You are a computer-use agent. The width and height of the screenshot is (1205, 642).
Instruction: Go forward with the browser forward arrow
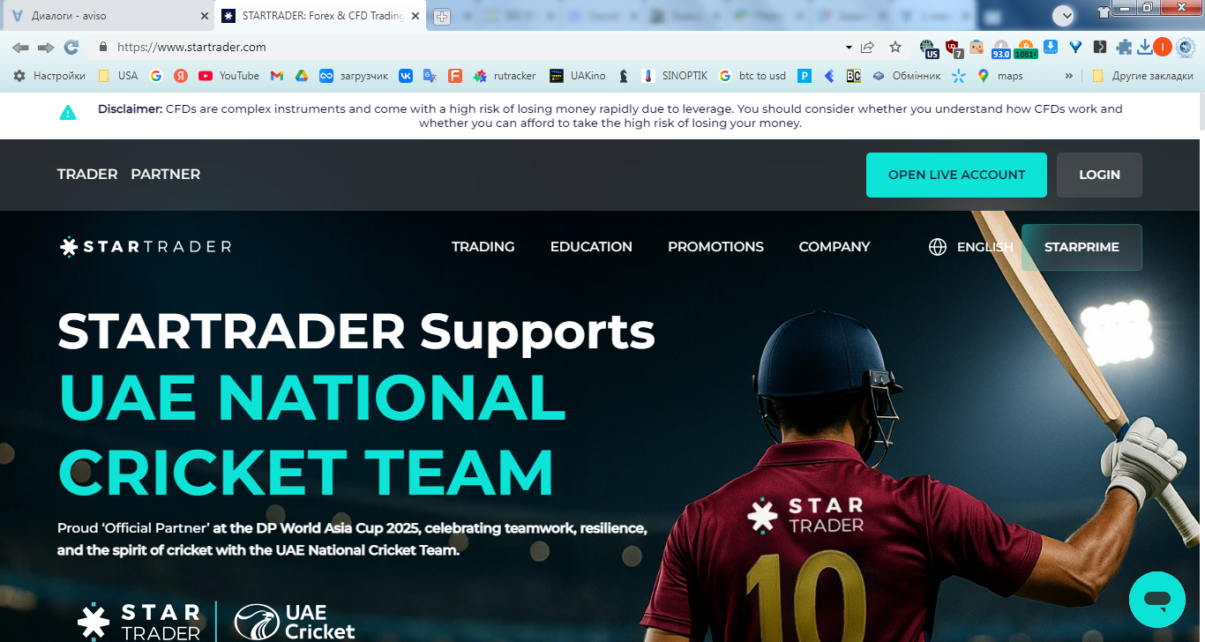[46, 48]
